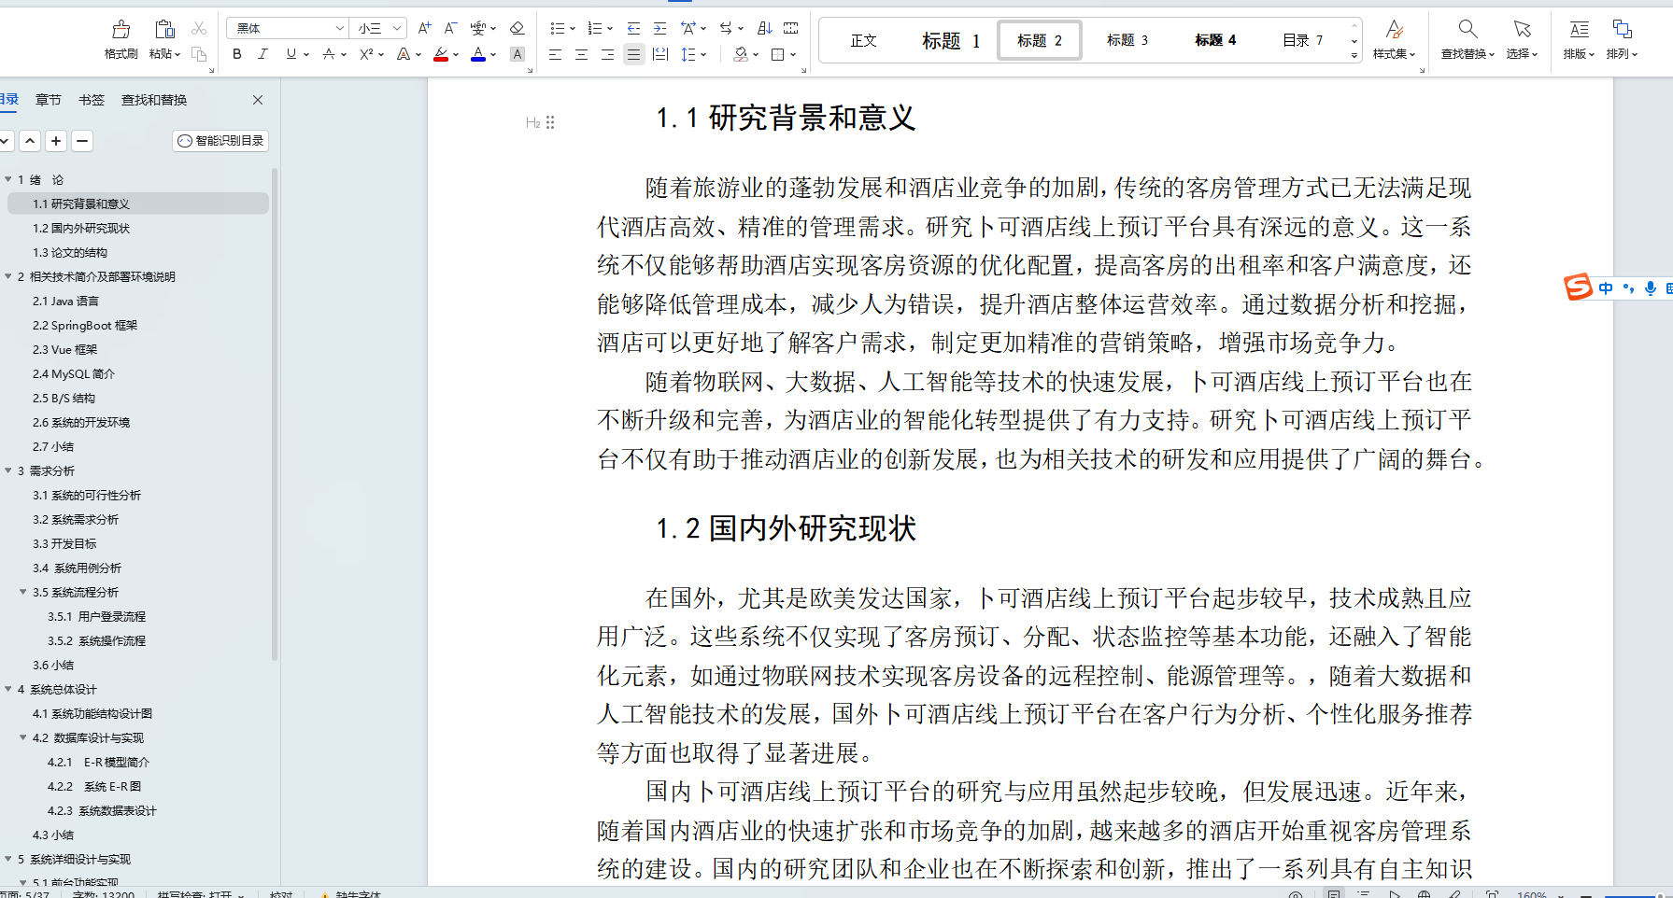Toggle character shading A button

(517, 54)
